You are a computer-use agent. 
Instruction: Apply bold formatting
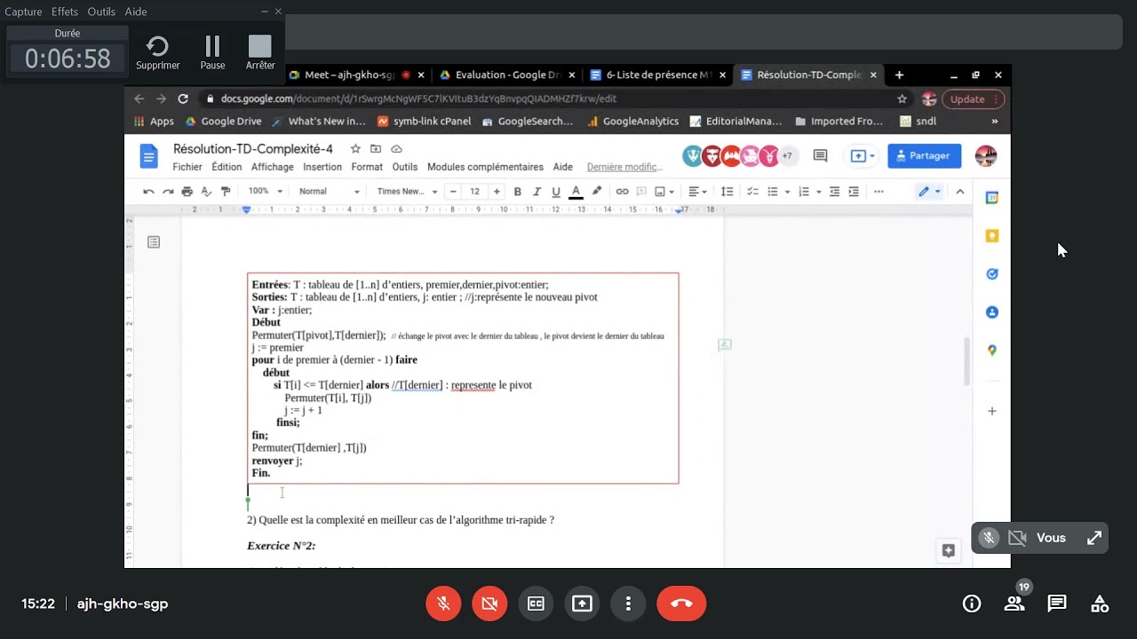point(518,192)
